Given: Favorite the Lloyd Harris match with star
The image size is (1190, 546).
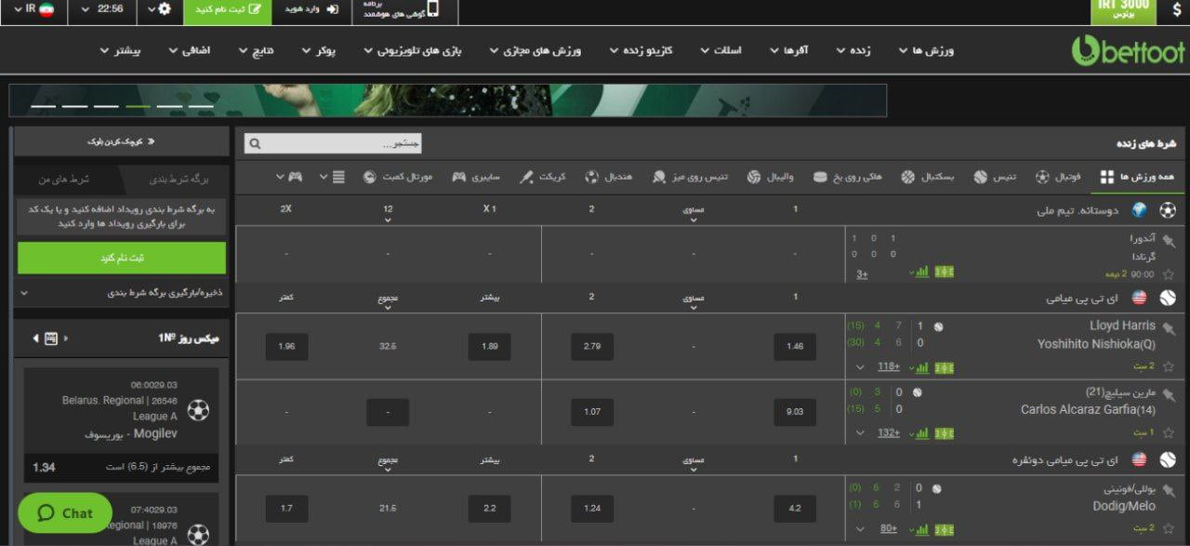Looking at the screenshot, I should point(1168,366).
